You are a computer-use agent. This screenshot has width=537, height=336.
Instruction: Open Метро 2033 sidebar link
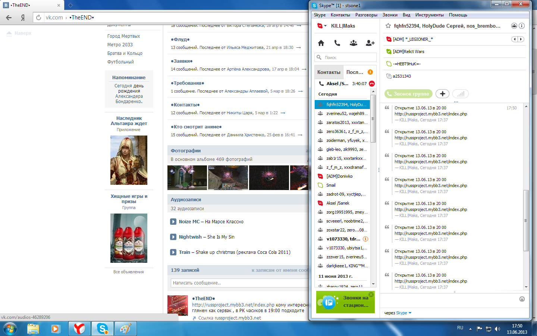pyautogui.click(x=120, y=44)
